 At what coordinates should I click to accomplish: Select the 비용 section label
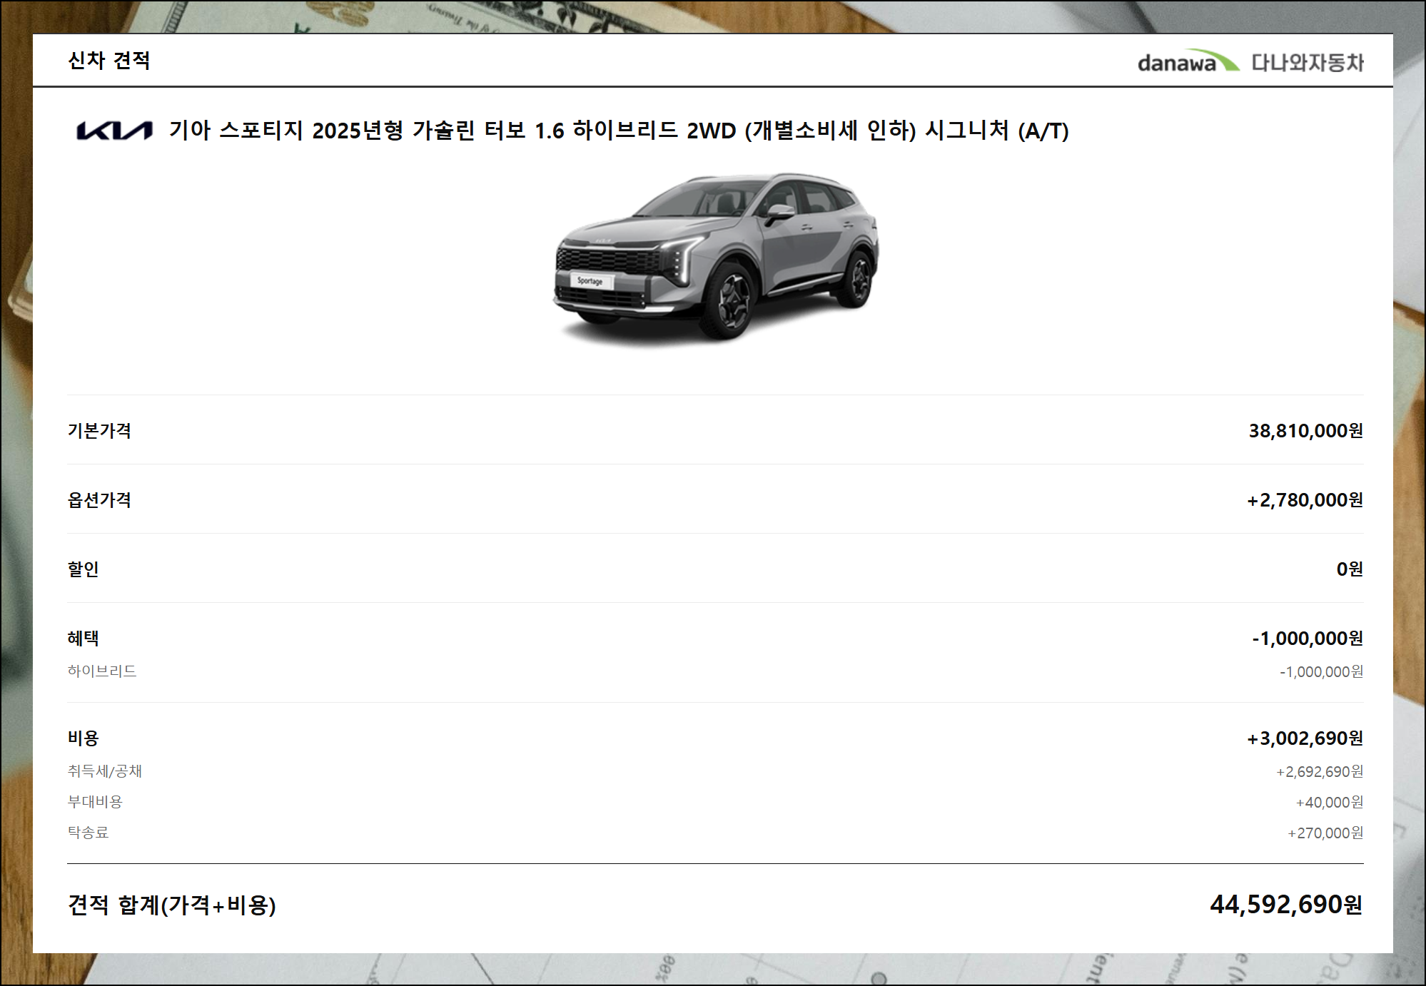83,738
